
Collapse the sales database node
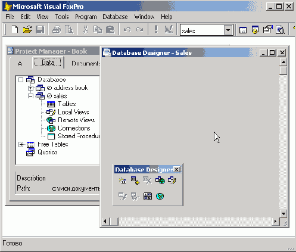[x=30, y=96]
